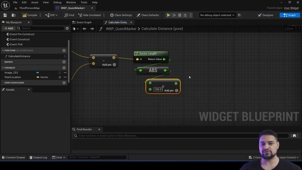Open My Blueprint settings gear

pyautogui.click(x=67, y=28)
